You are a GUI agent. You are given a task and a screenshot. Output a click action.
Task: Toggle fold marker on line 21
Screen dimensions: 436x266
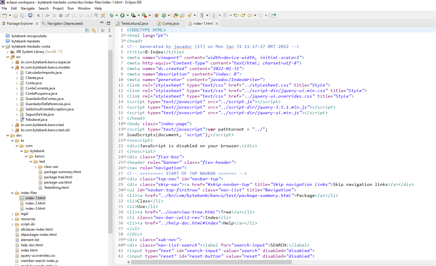pos(125,140)
